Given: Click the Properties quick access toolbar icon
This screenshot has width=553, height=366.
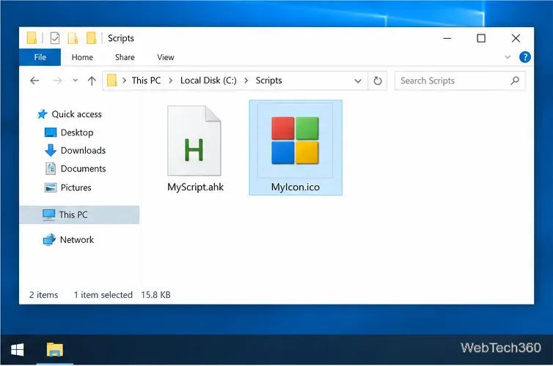Looking at the screenshot, I should pyautogui.click(x=55, y=38).
